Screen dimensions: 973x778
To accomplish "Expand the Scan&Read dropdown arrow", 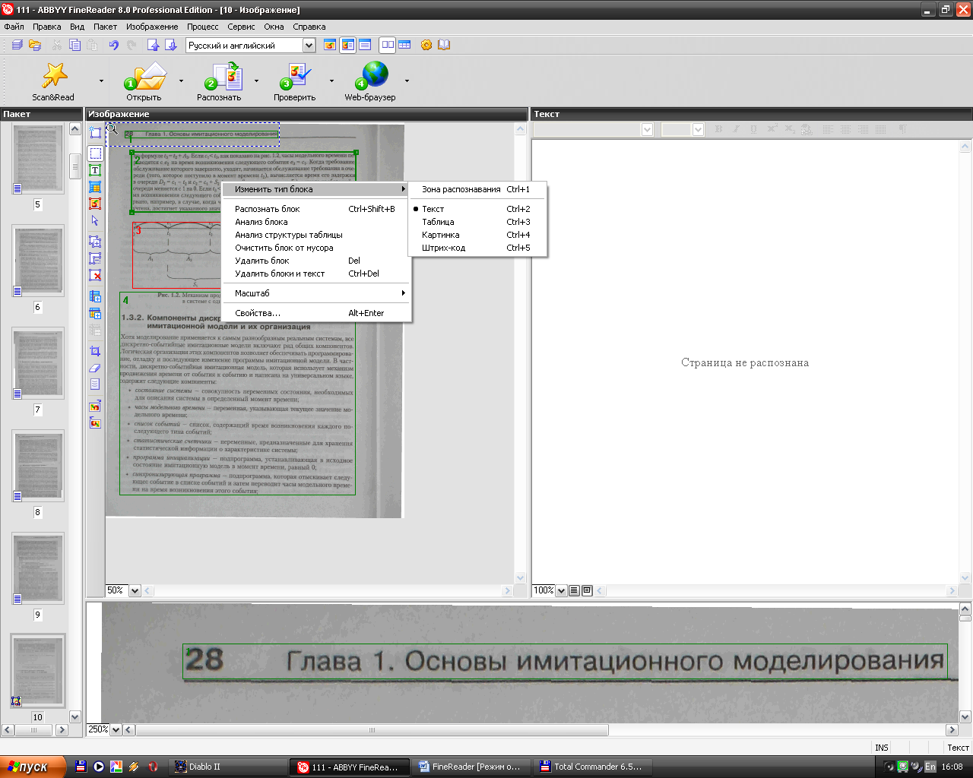I will (101, 81).
